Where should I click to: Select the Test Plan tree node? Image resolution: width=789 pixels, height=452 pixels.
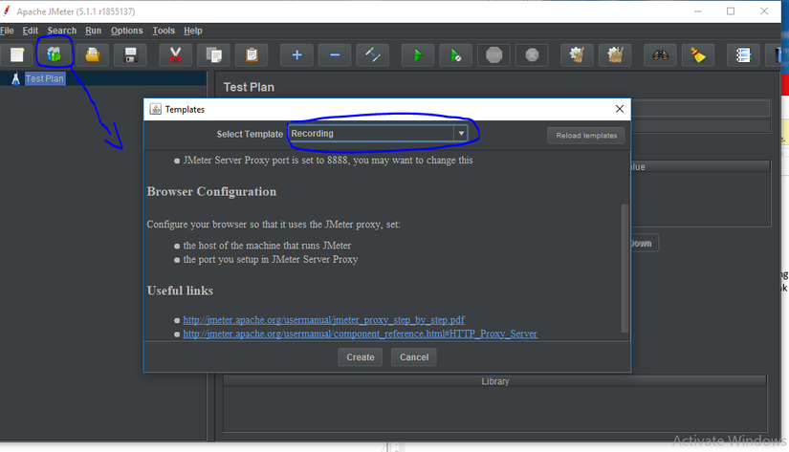pos(45,79)
